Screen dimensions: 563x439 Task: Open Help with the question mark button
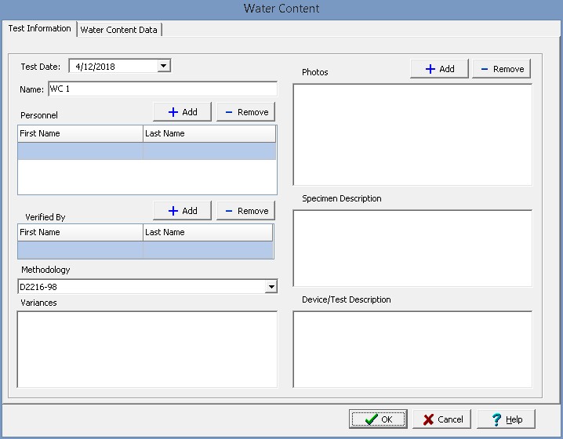(506, 419)
